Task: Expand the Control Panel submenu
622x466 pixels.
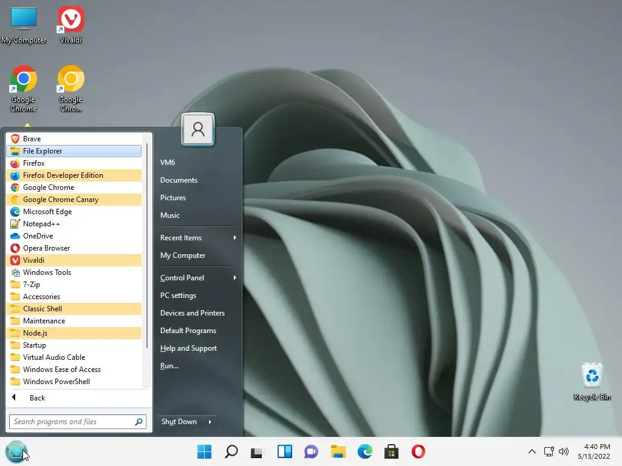Action: tap(199, 278)
